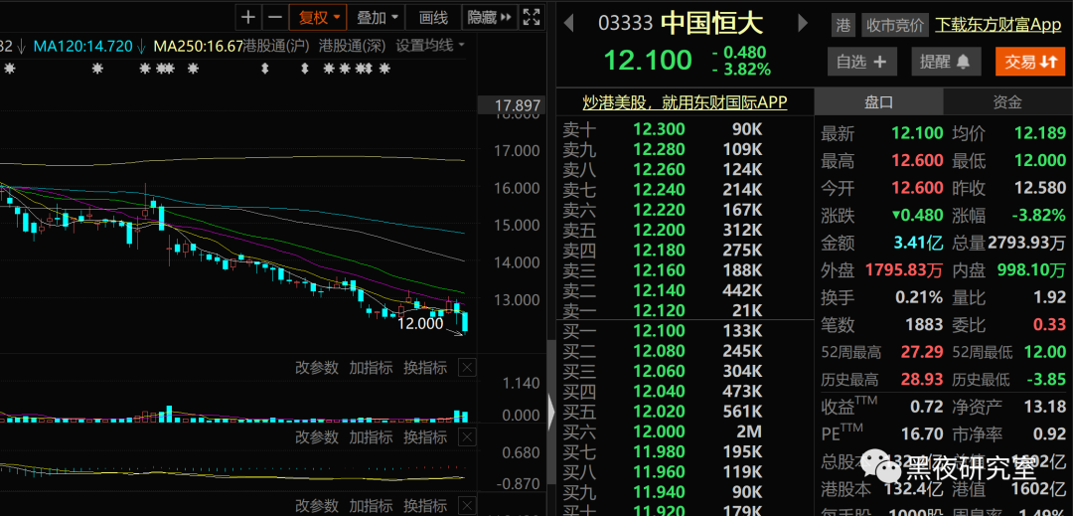Click the MA250 indicator label
1073x516 pixels.
tap(199, 47)
